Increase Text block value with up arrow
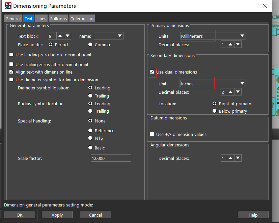 [60, 36]
